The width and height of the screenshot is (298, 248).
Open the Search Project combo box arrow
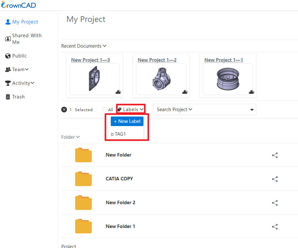(x=252, y=110)
